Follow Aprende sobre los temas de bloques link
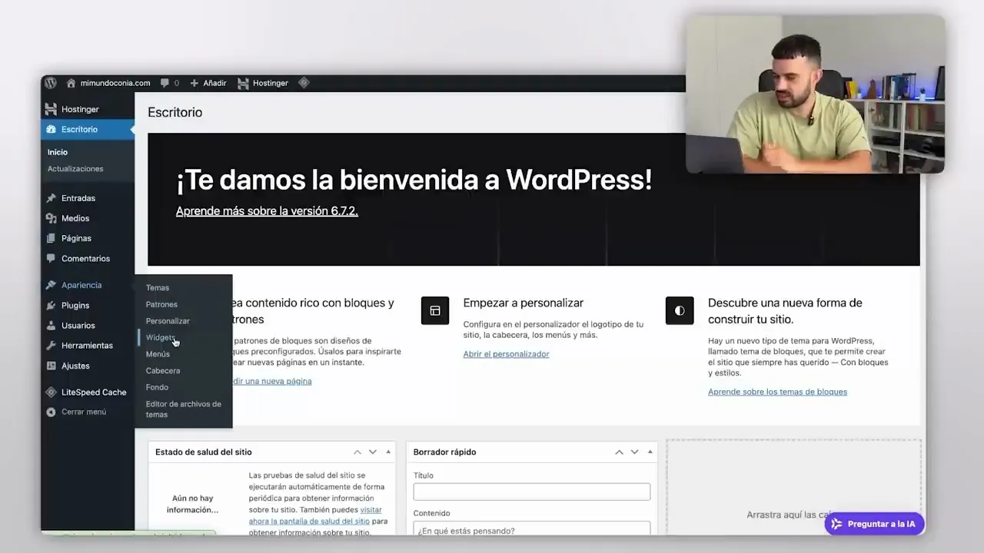984x553 pixels. pyautogui.click(x=777, y=392)
